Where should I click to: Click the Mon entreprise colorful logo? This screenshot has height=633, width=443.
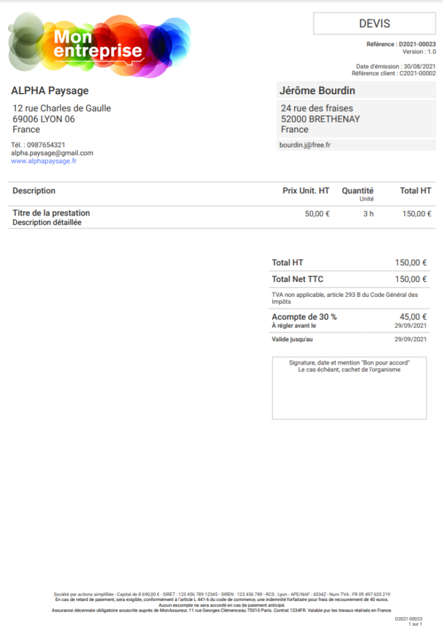(98, 44)
